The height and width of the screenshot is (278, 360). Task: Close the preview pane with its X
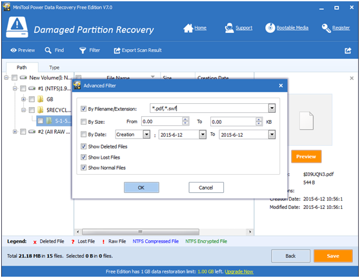coord(352,78)
